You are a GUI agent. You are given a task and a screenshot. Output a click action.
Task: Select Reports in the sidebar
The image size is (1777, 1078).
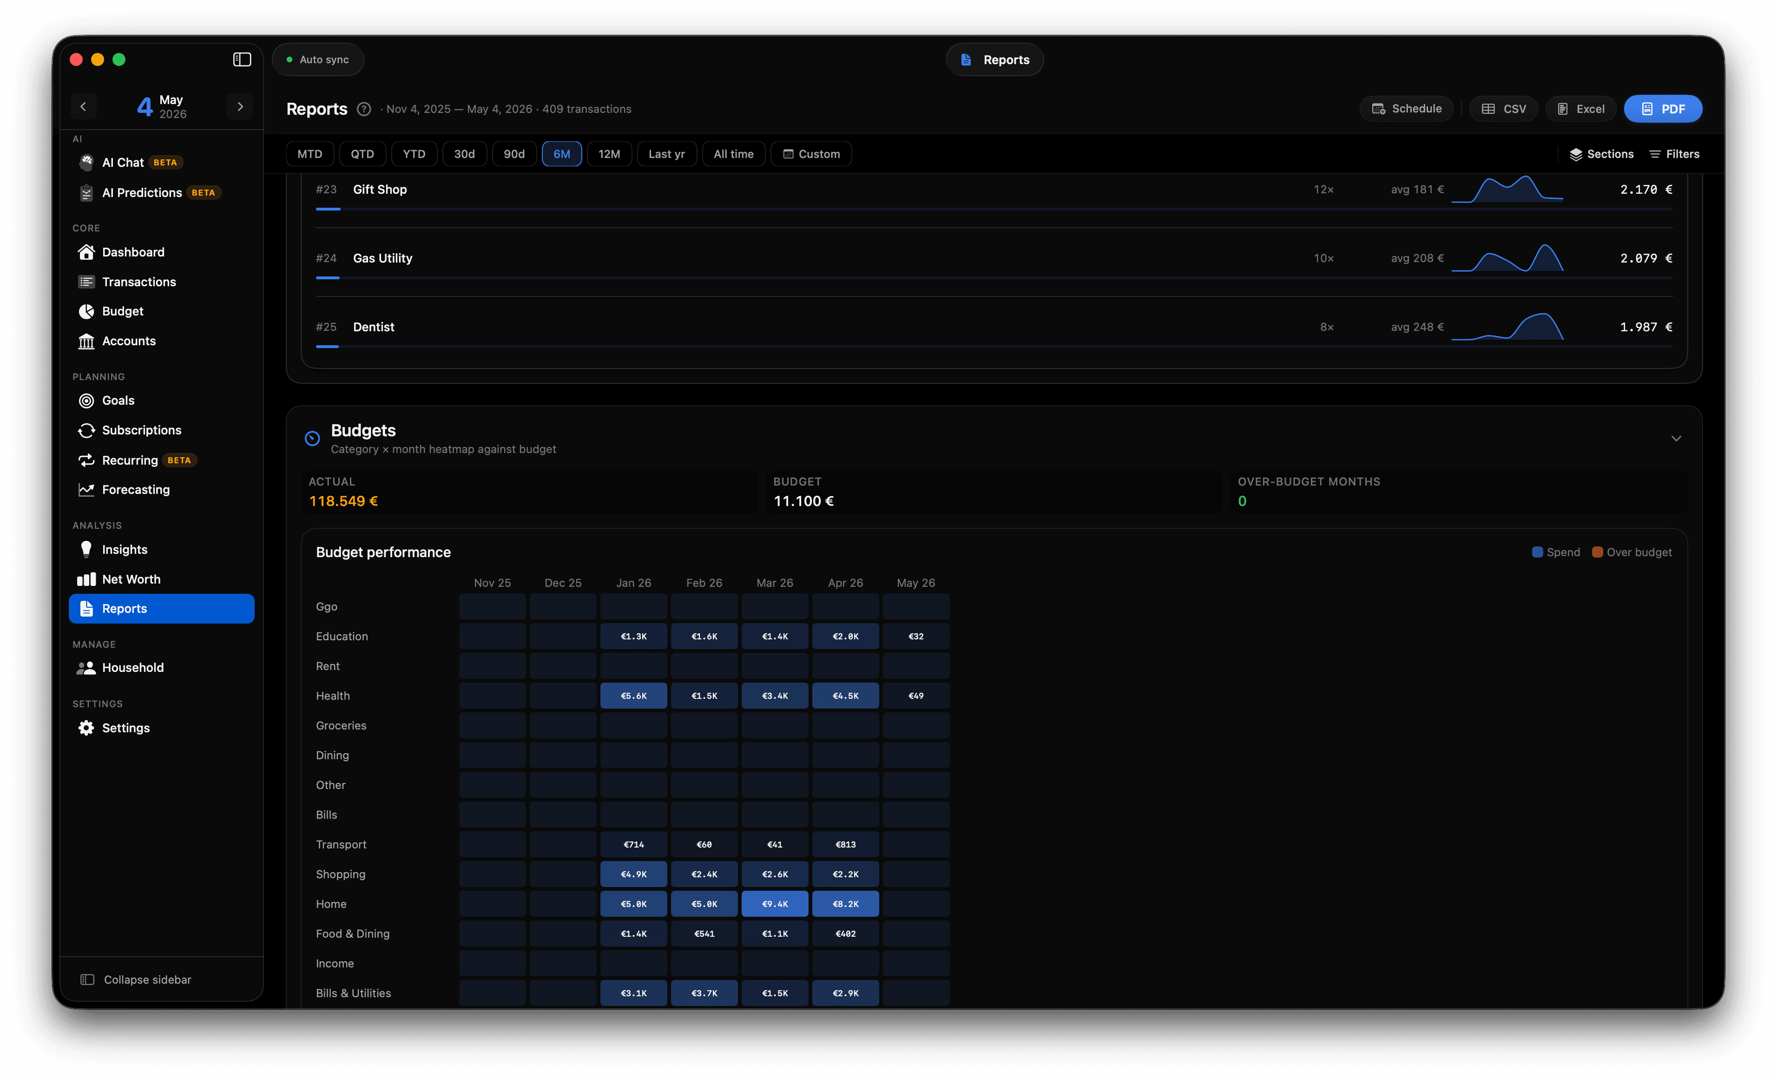coord(162,609)
